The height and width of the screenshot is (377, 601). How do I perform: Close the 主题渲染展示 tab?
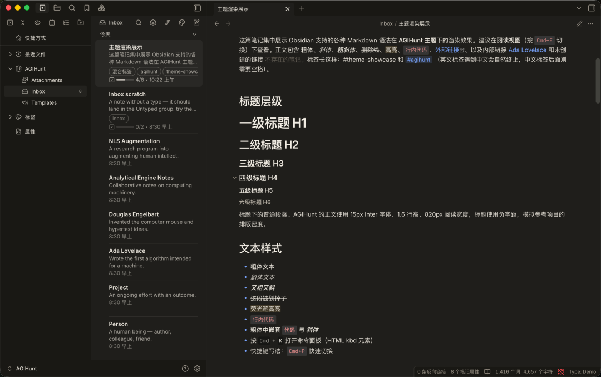coord(288,9)
